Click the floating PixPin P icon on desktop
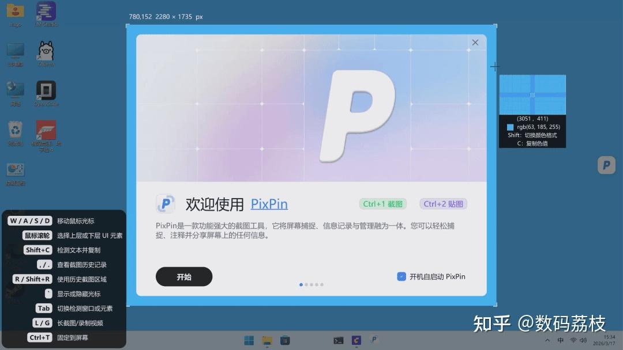Screen dimensions: 623x350 tap(606, 165)
